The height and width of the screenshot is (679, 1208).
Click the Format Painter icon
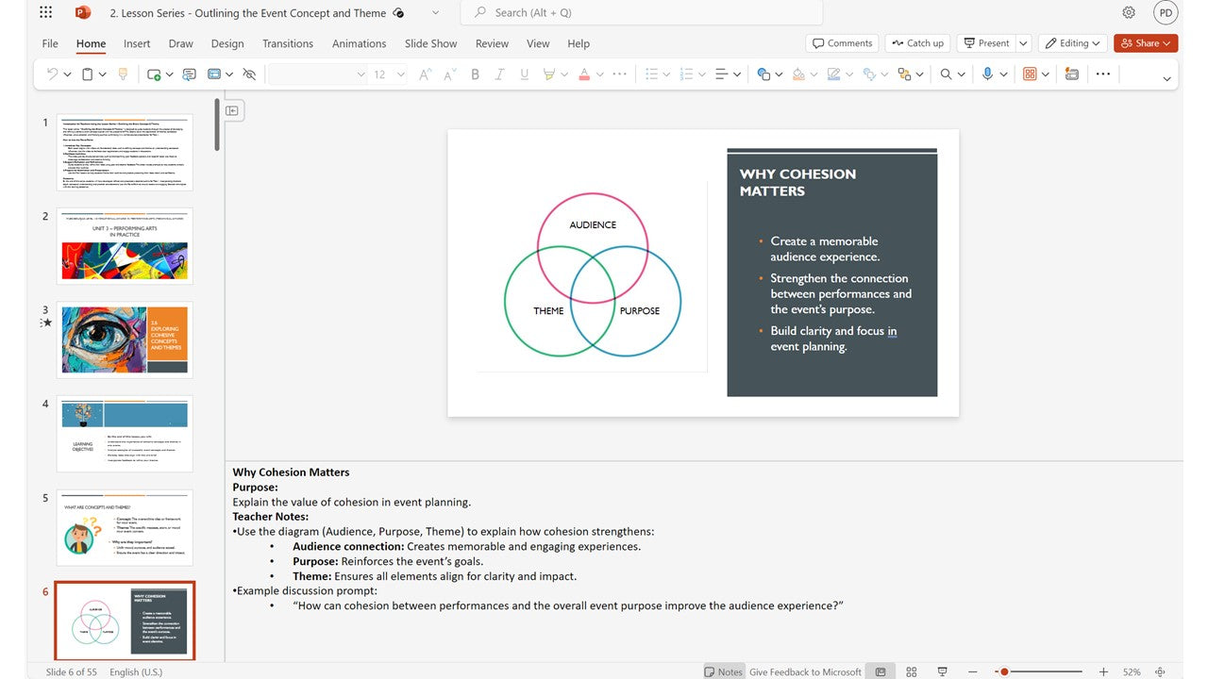122,75
